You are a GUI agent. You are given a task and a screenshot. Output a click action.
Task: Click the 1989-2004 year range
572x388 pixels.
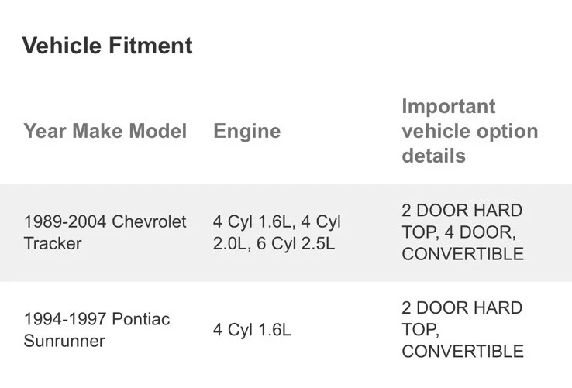click(65, 221)
